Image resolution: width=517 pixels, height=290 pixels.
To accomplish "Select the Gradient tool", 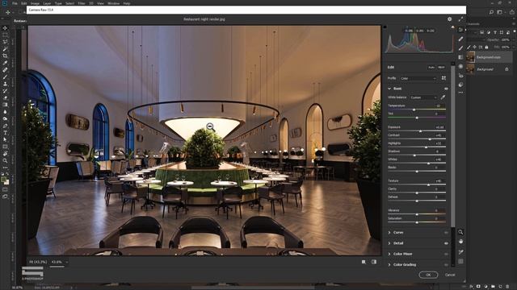I will tap(5, 105).
